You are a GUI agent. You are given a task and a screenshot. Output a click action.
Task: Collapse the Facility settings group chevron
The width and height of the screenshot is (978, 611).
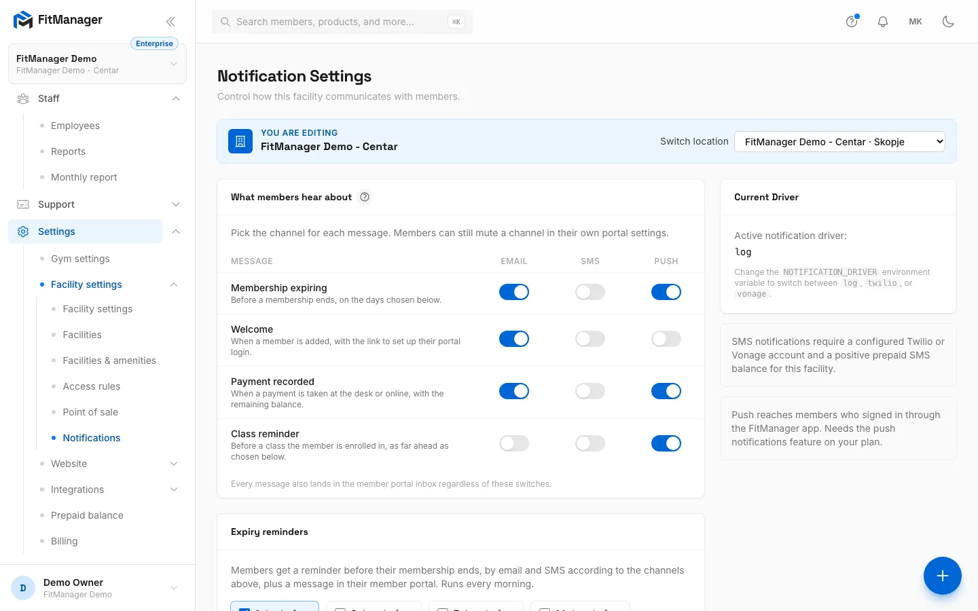(x=174, y=284)
